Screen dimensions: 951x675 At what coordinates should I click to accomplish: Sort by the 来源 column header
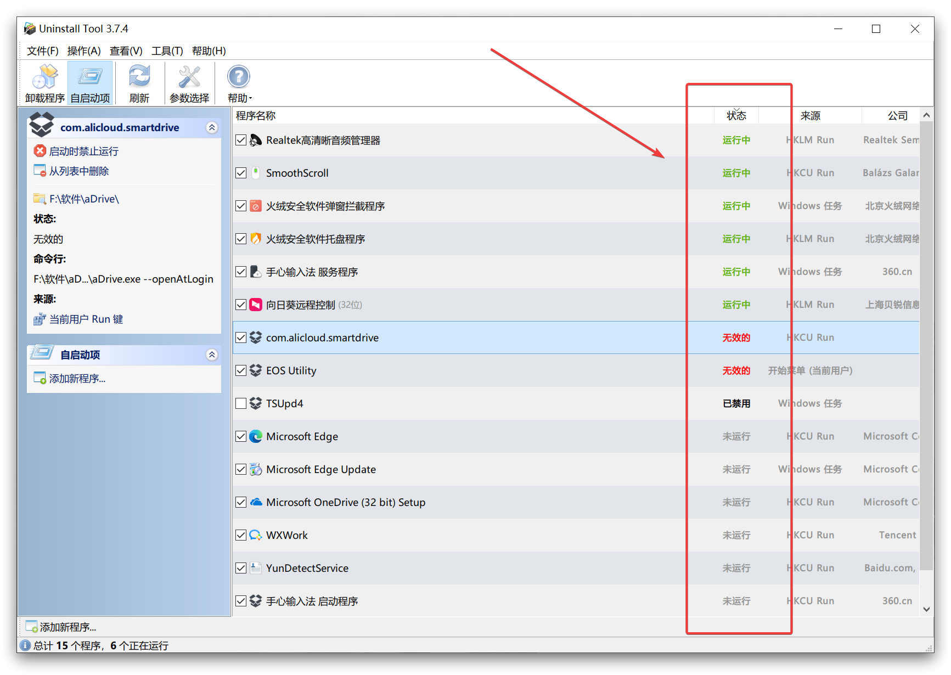810,115
